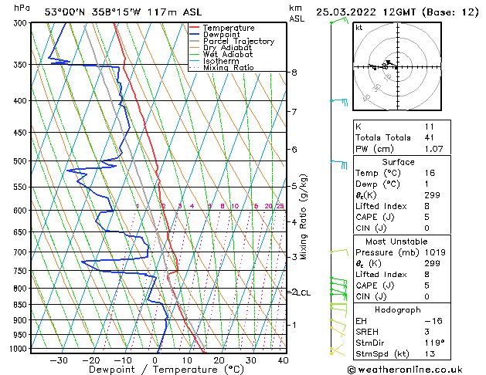This screenshot has width=486, height=375.
Task: Click the 'Totals Totals' row label
Action: 383,137
